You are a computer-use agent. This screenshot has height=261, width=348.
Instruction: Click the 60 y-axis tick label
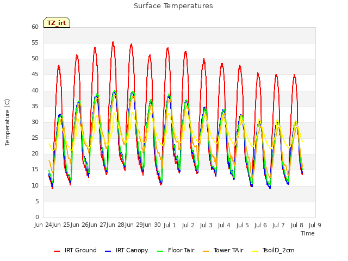(35, 27)
